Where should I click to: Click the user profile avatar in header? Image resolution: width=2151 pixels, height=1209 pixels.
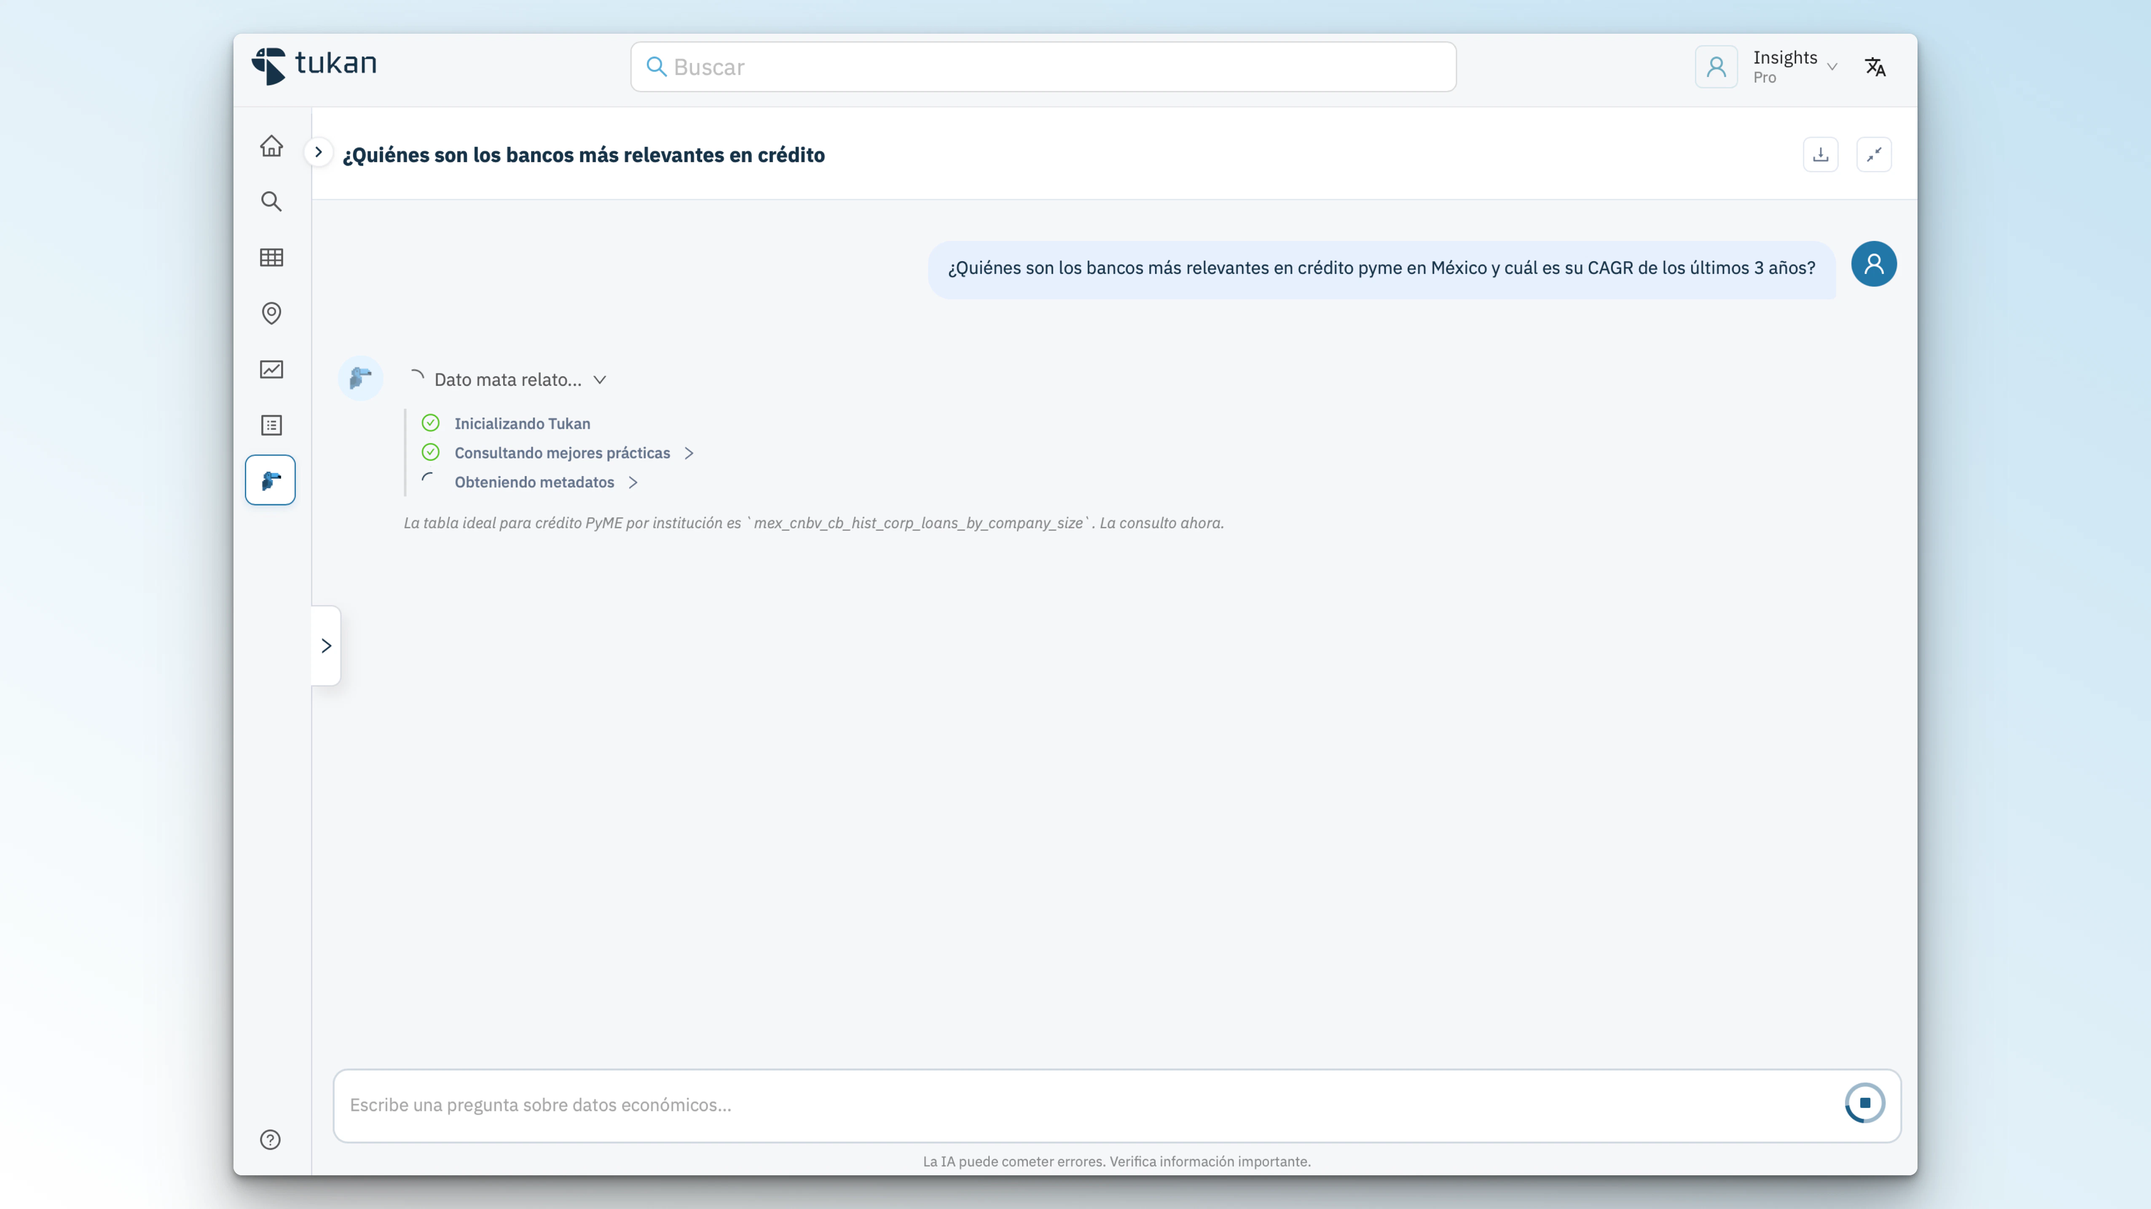[x=1717, y=67]
